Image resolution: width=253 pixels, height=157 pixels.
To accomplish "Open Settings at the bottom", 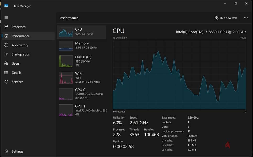I will pyautogui.click(x=28, y=151).
